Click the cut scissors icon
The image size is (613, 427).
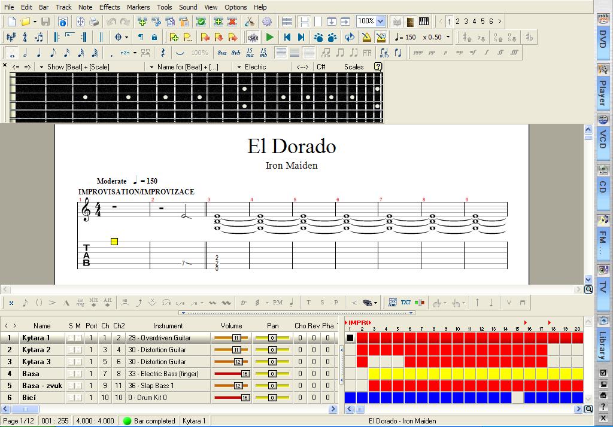coord(250,22)
